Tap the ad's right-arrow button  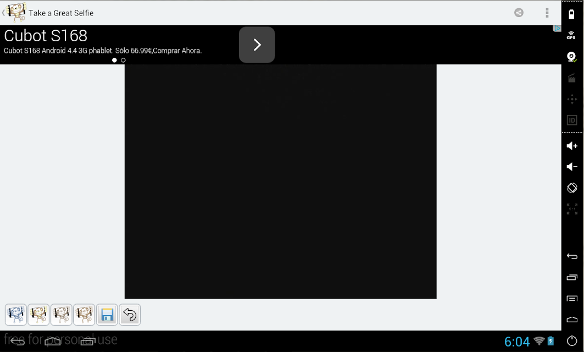click(257, 45)
